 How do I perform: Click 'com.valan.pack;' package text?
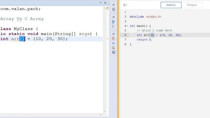[20, 9]
